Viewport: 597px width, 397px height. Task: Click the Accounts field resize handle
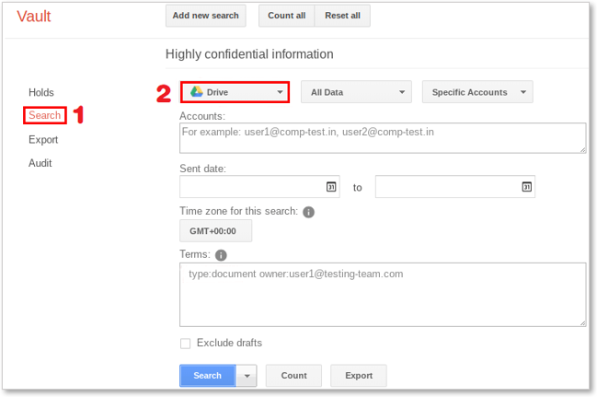[583, 150]
